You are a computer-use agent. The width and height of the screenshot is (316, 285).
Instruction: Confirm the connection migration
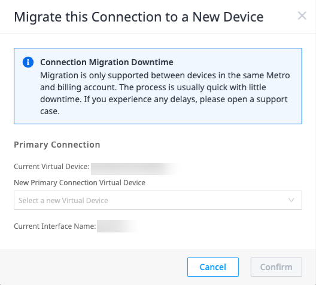click(276, 267)
